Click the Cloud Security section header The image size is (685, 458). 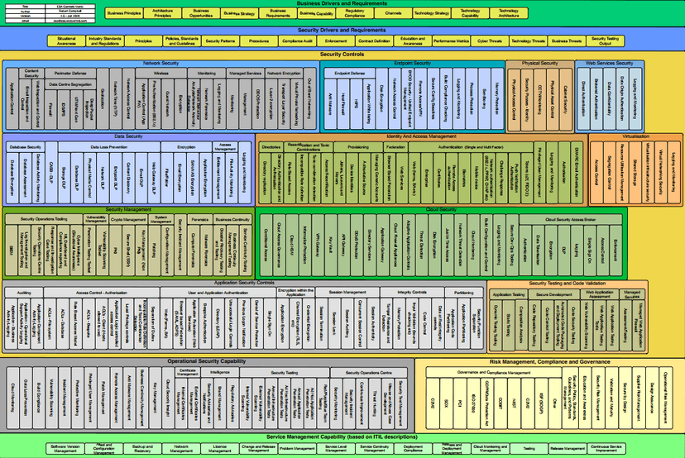(x=442, y=210)
